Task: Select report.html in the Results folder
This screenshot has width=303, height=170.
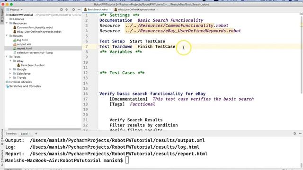Action: pos(24,48)
